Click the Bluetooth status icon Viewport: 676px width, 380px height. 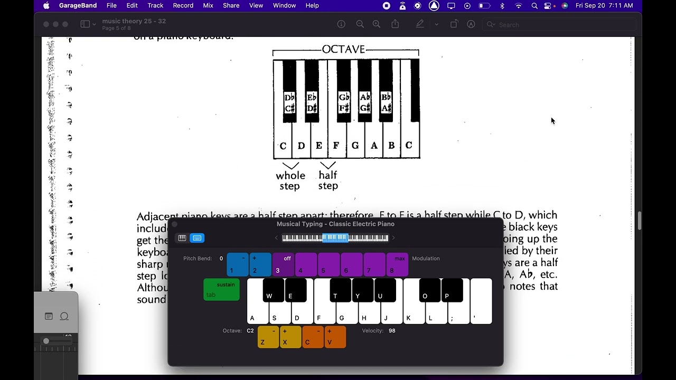pyautogui.click(x=502, y=5)
